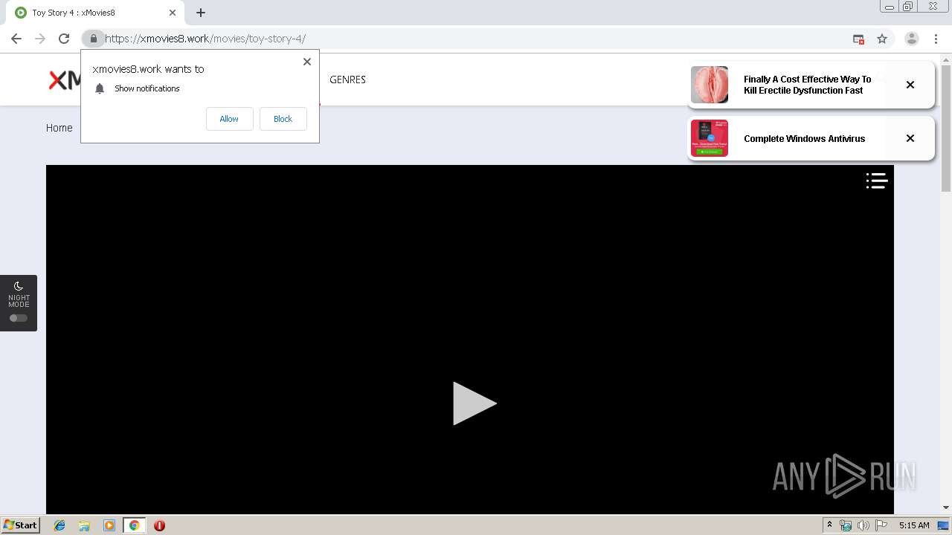
Task: Play the Toy Story 4 video
Action: 475,403
